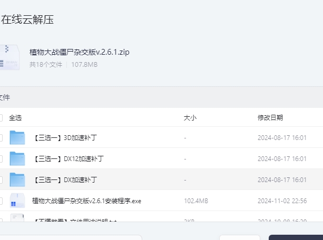Tick checkbox for 【三选一】DX加速补丁 row

click(x=1, y=180)
